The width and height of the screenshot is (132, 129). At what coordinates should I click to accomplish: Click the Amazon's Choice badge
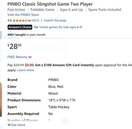pos(20,27)
